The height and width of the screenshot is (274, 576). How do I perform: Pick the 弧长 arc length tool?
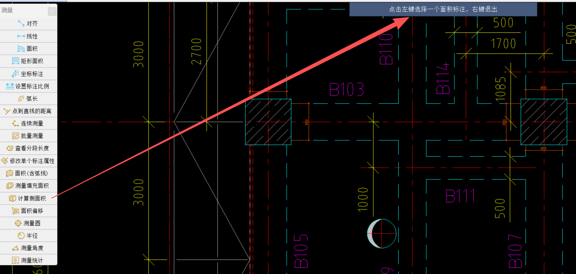(28, 99)
